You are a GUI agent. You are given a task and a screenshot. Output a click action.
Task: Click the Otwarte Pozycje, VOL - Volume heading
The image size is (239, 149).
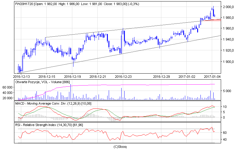[x=42, y=82]
